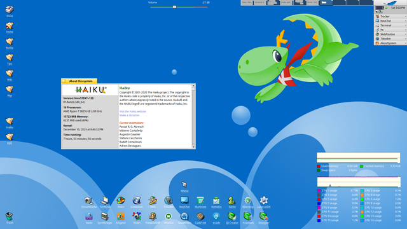The width and height of the screenshot is (407, 229).
Task: Click maintainer name Pascal R. G. Abresch
Action: pos(132,127)
